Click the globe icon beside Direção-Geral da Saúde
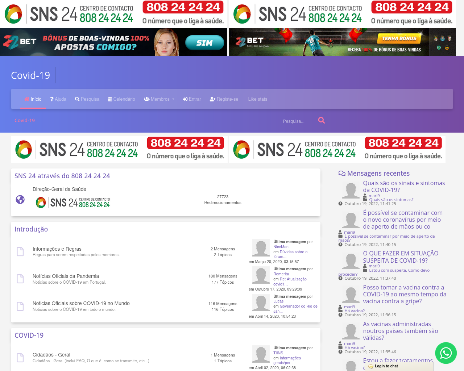The height and width of the screenshot is (371, 464). pos(20,199)
